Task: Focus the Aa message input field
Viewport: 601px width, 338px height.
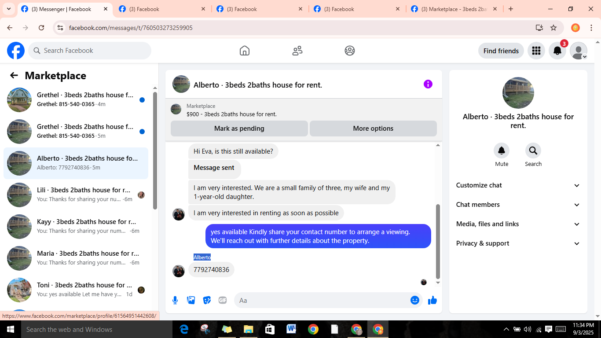Action: point(328,300)
